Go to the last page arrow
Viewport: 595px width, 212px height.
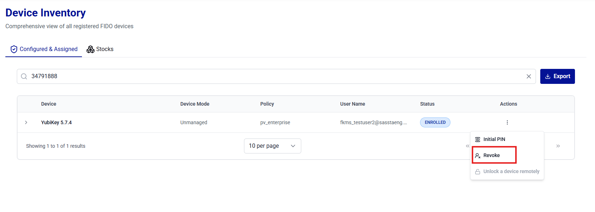[558, 146]
